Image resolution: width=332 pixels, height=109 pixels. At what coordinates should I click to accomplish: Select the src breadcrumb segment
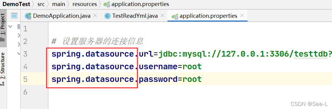click(x=41, y=4)
